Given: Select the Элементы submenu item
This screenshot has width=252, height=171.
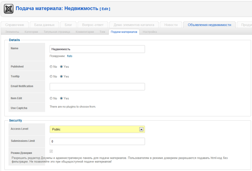Looking at the screenshot, I should click(x=12, y=32).
